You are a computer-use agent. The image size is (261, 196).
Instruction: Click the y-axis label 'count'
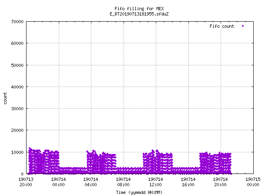(5, 98)
